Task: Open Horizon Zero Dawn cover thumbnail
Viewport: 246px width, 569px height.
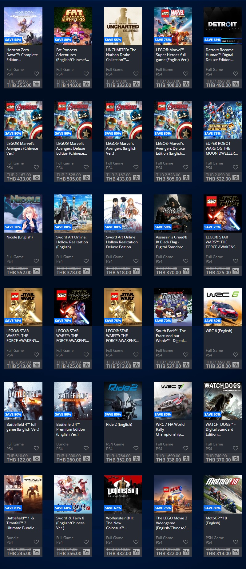Action: (23, 26)
